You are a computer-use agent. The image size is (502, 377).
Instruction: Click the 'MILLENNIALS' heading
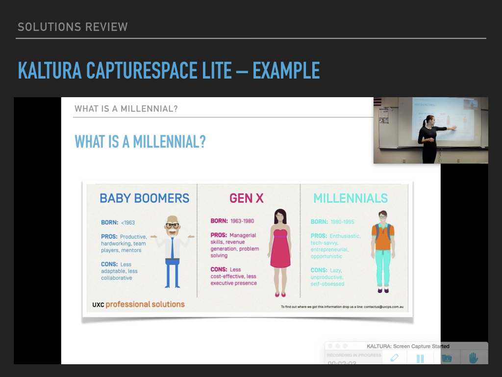click(351, 198)
